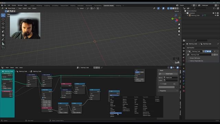
Task: Select the Annotate pencil tool
Action: pyautogui.click(x=3, y=40)
